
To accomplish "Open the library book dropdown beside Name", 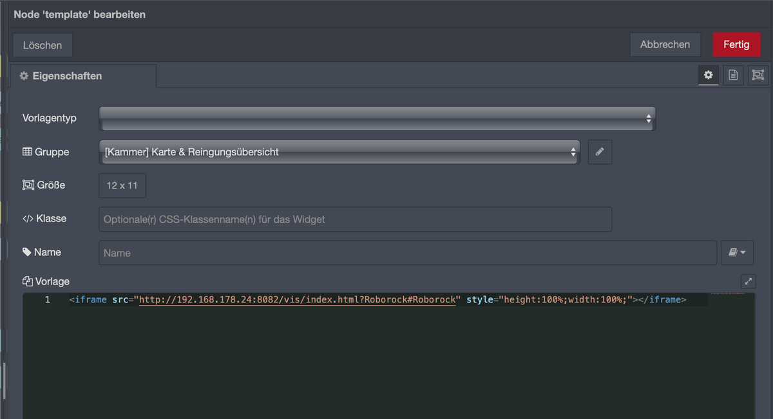I will click(736, 253).
